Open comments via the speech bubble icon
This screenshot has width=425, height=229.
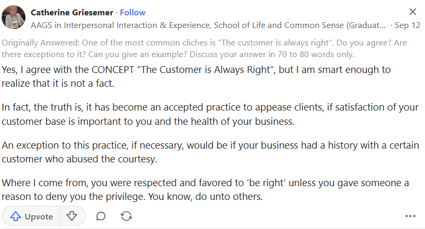click(x=101, y=216)
